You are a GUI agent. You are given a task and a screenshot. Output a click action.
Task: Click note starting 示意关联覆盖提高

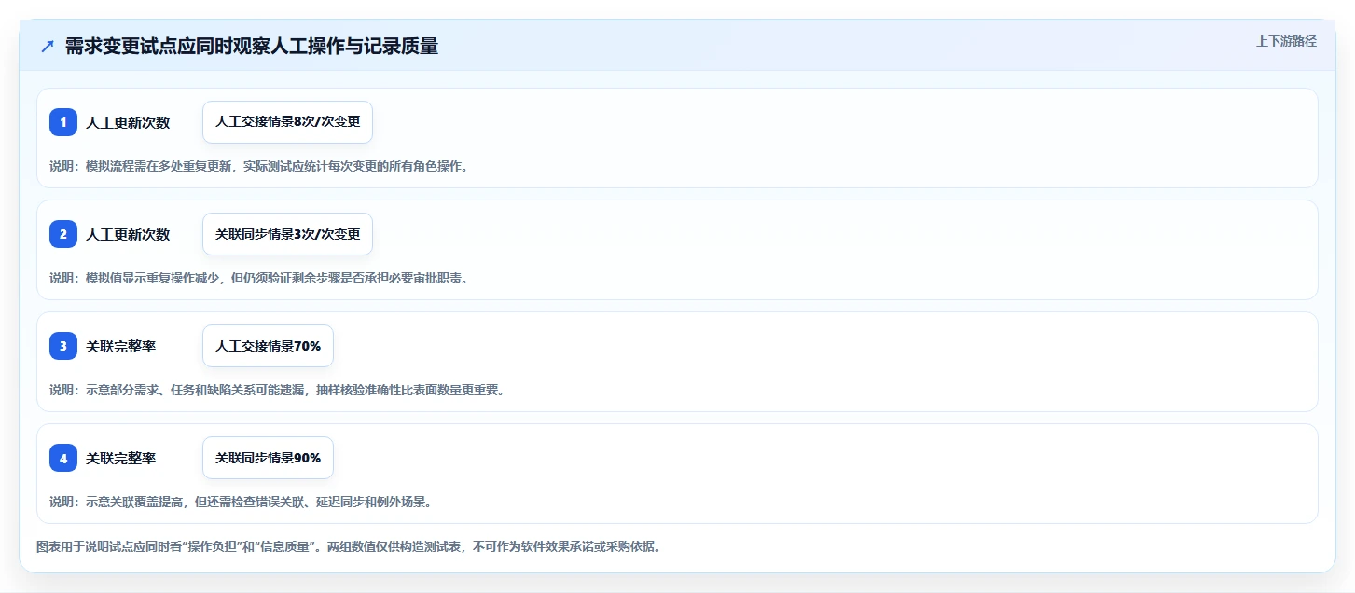tap(240, 502)
